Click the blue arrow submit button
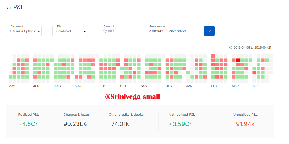This screenshot has height=144, width=289. click(x=209, y=31)
